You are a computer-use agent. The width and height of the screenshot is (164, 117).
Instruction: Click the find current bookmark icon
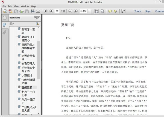37,24
